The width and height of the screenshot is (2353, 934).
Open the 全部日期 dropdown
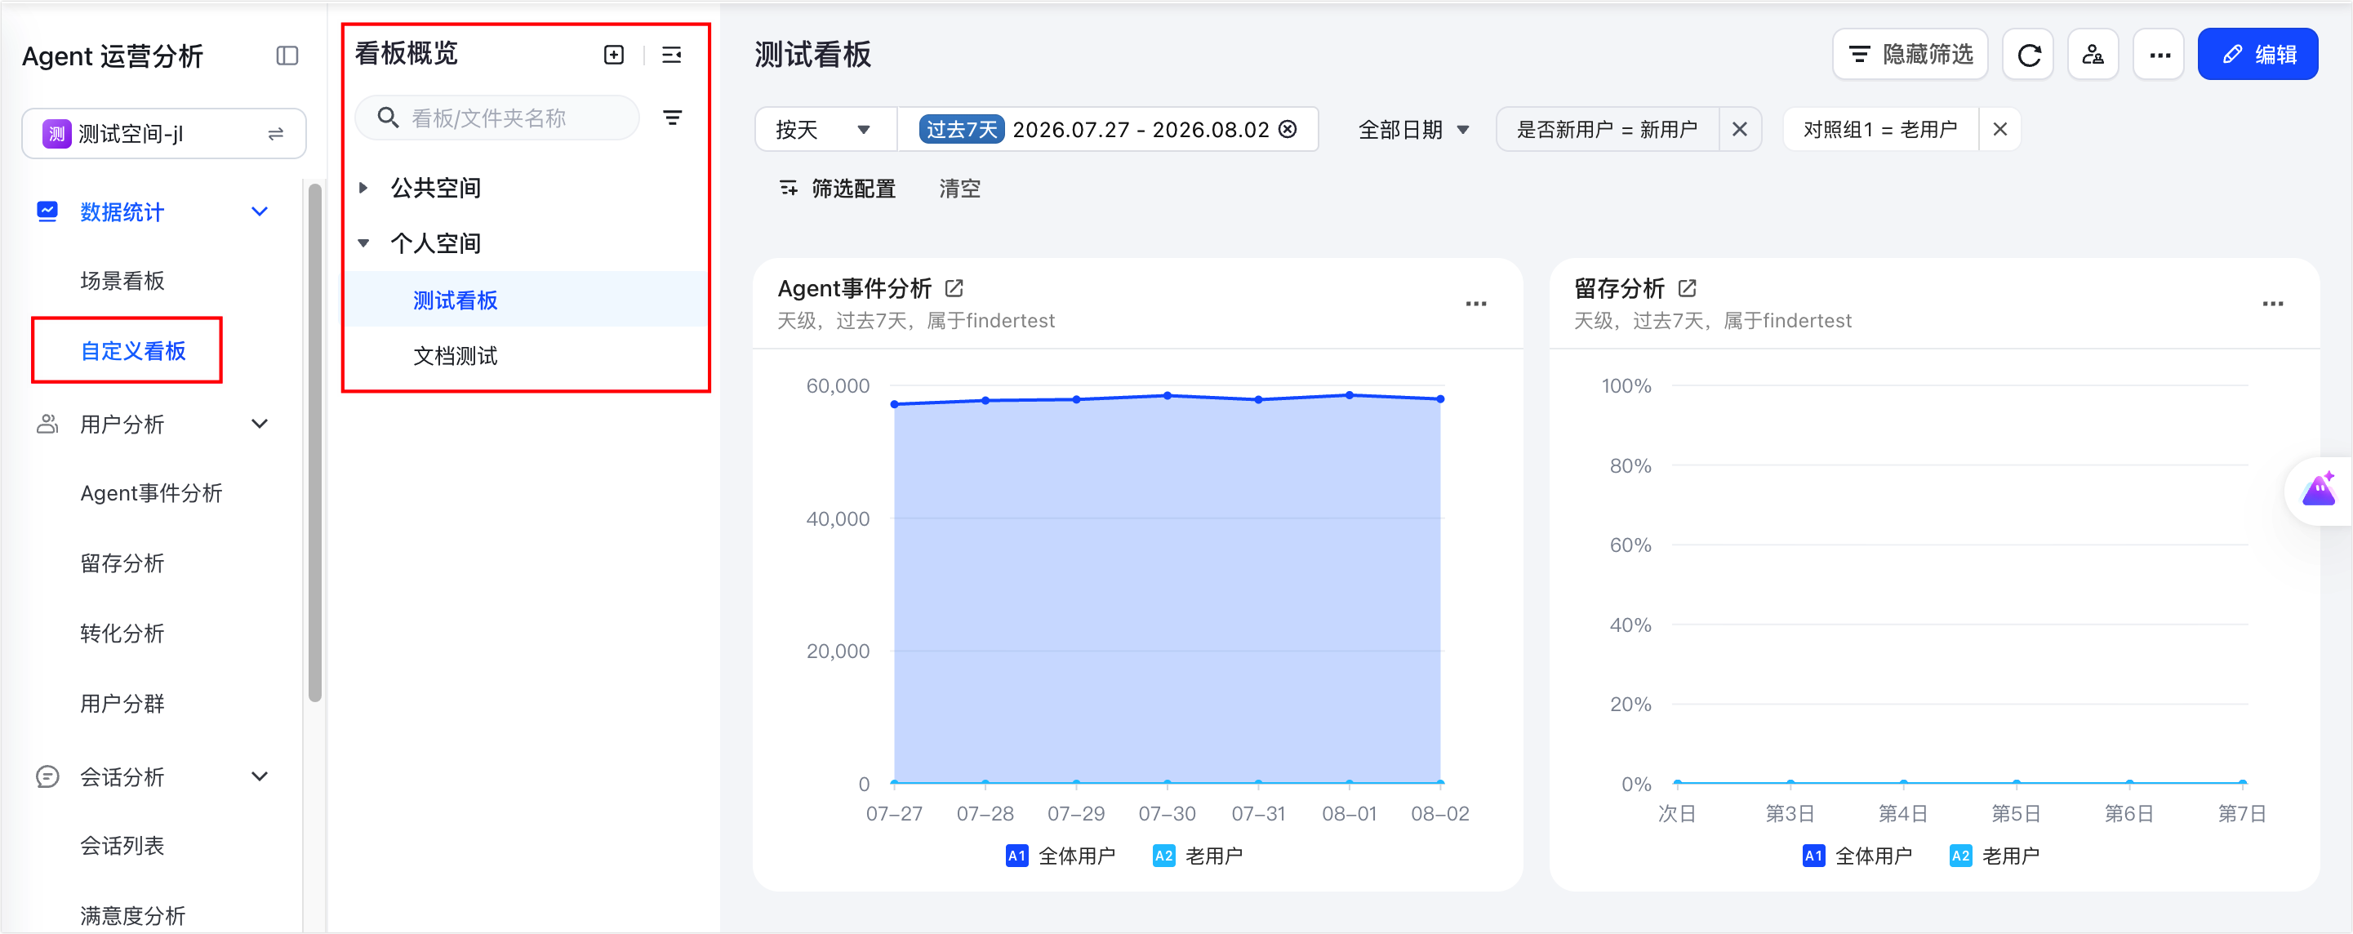click(x=1413, y=129)
